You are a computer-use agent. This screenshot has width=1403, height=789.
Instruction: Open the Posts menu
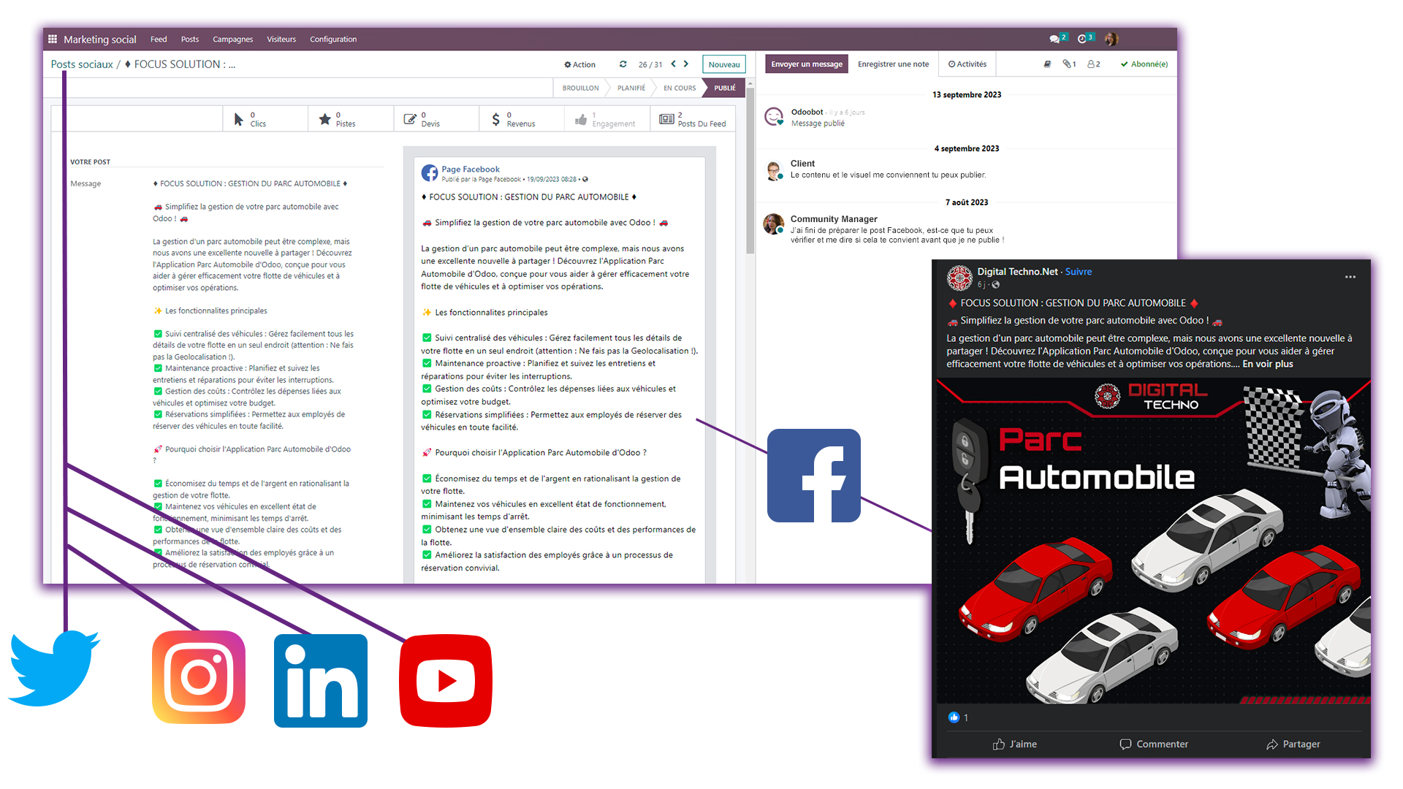tap(190, 39)
